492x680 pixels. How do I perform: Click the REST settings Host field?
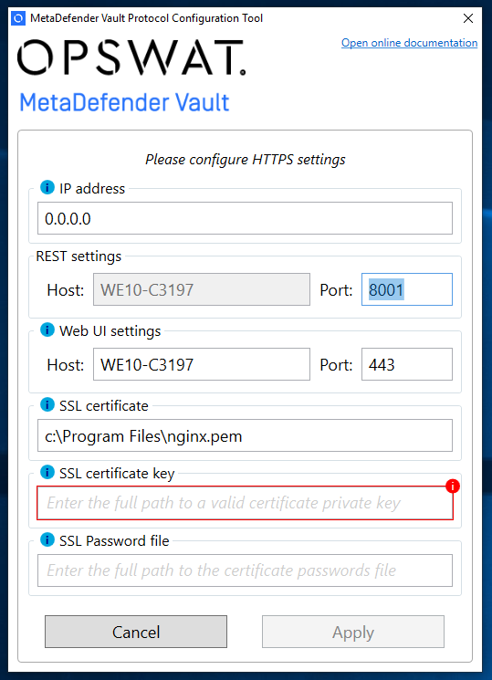[x=202, y=289]
